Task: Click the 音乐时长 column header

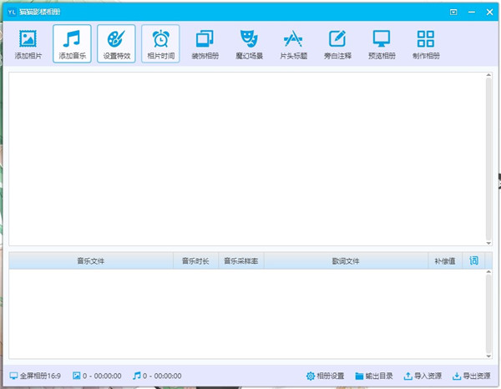Action: tap(195, 261)
